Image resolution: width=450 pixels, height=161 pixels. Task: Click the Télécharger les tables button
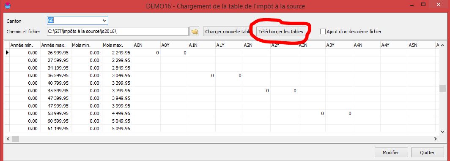(280, 32)
